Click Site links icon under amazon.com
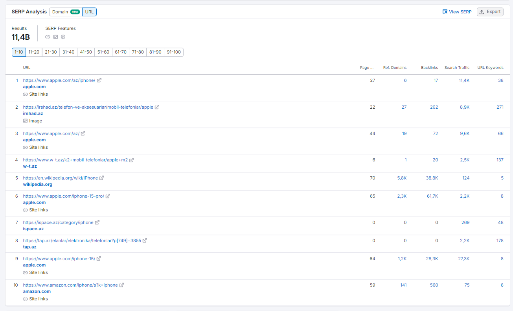The height and width of the screenshot is (311, 513). [x=25, y=299]
